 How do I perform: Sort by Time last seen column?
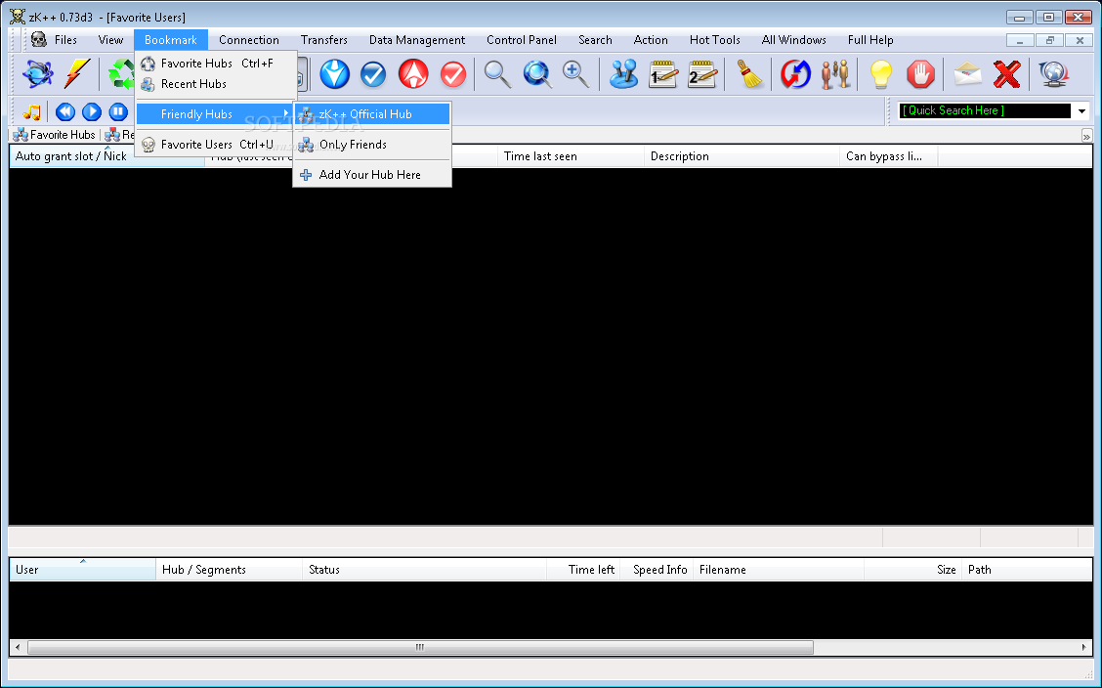pos(571,156)
